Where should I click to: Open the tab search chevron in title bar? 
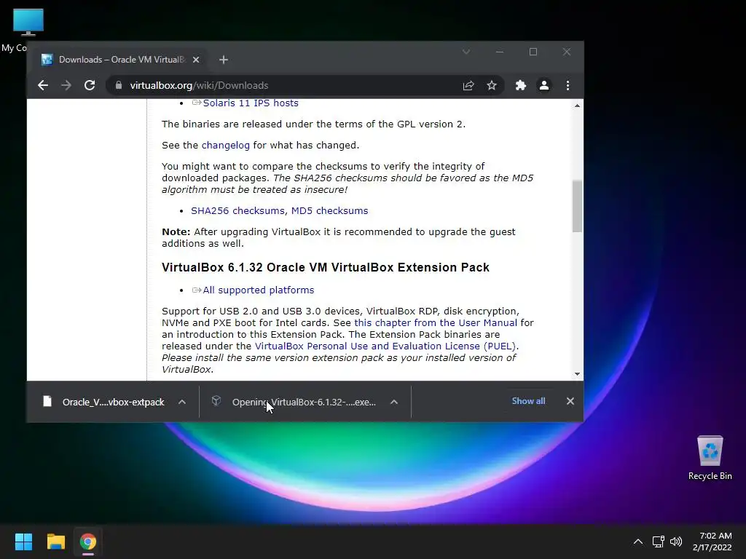[x=466, y=52]
